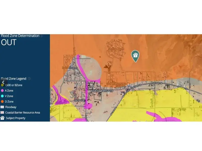Click the Flood Zone Legend heading
Screen dimensions: 202x151
14,79
